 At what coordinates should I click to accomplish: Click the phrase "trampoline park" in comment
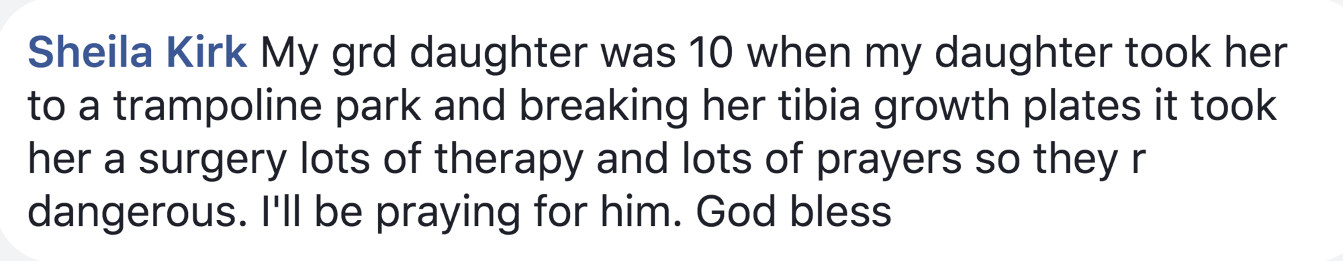[x=267, y=107]
